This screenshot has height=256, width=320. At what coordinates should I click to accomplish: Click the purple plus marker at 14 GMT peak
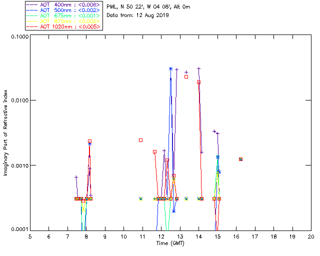click(x=198, y=69)
